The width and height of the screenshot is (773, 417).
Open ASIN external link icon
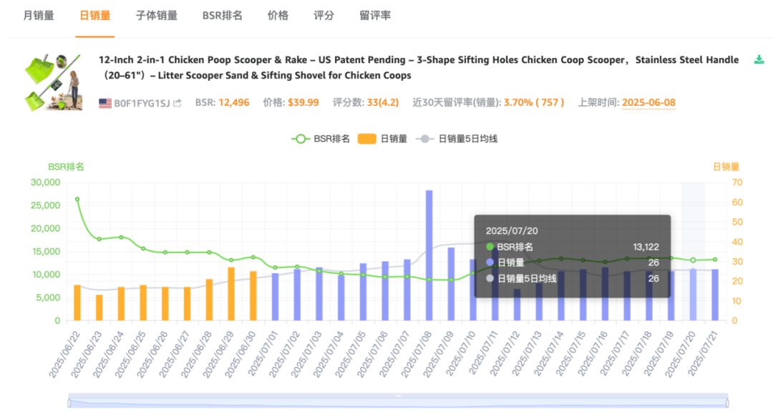click(x=178, y=103)
